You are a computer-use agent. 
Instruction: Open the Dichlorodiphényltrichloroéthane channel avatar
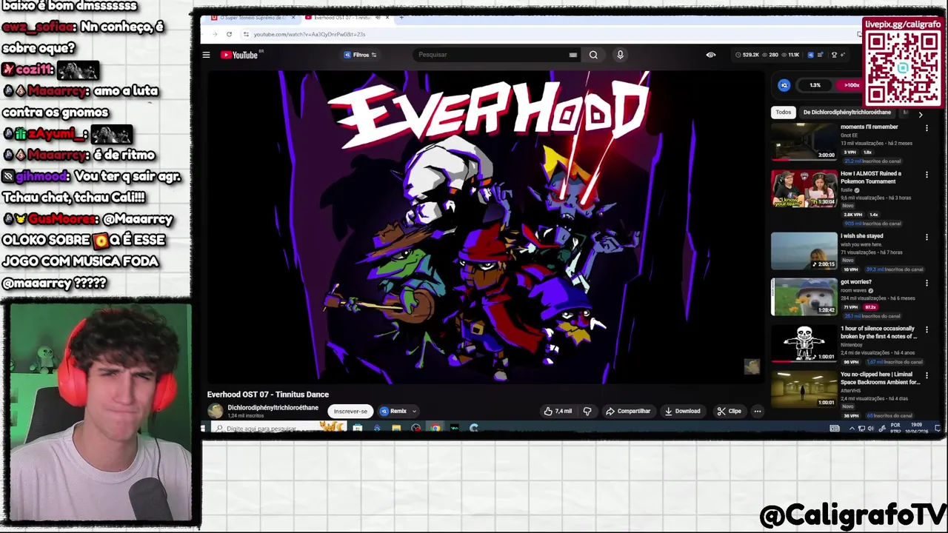pyautogui.click(x=216, y=411)
